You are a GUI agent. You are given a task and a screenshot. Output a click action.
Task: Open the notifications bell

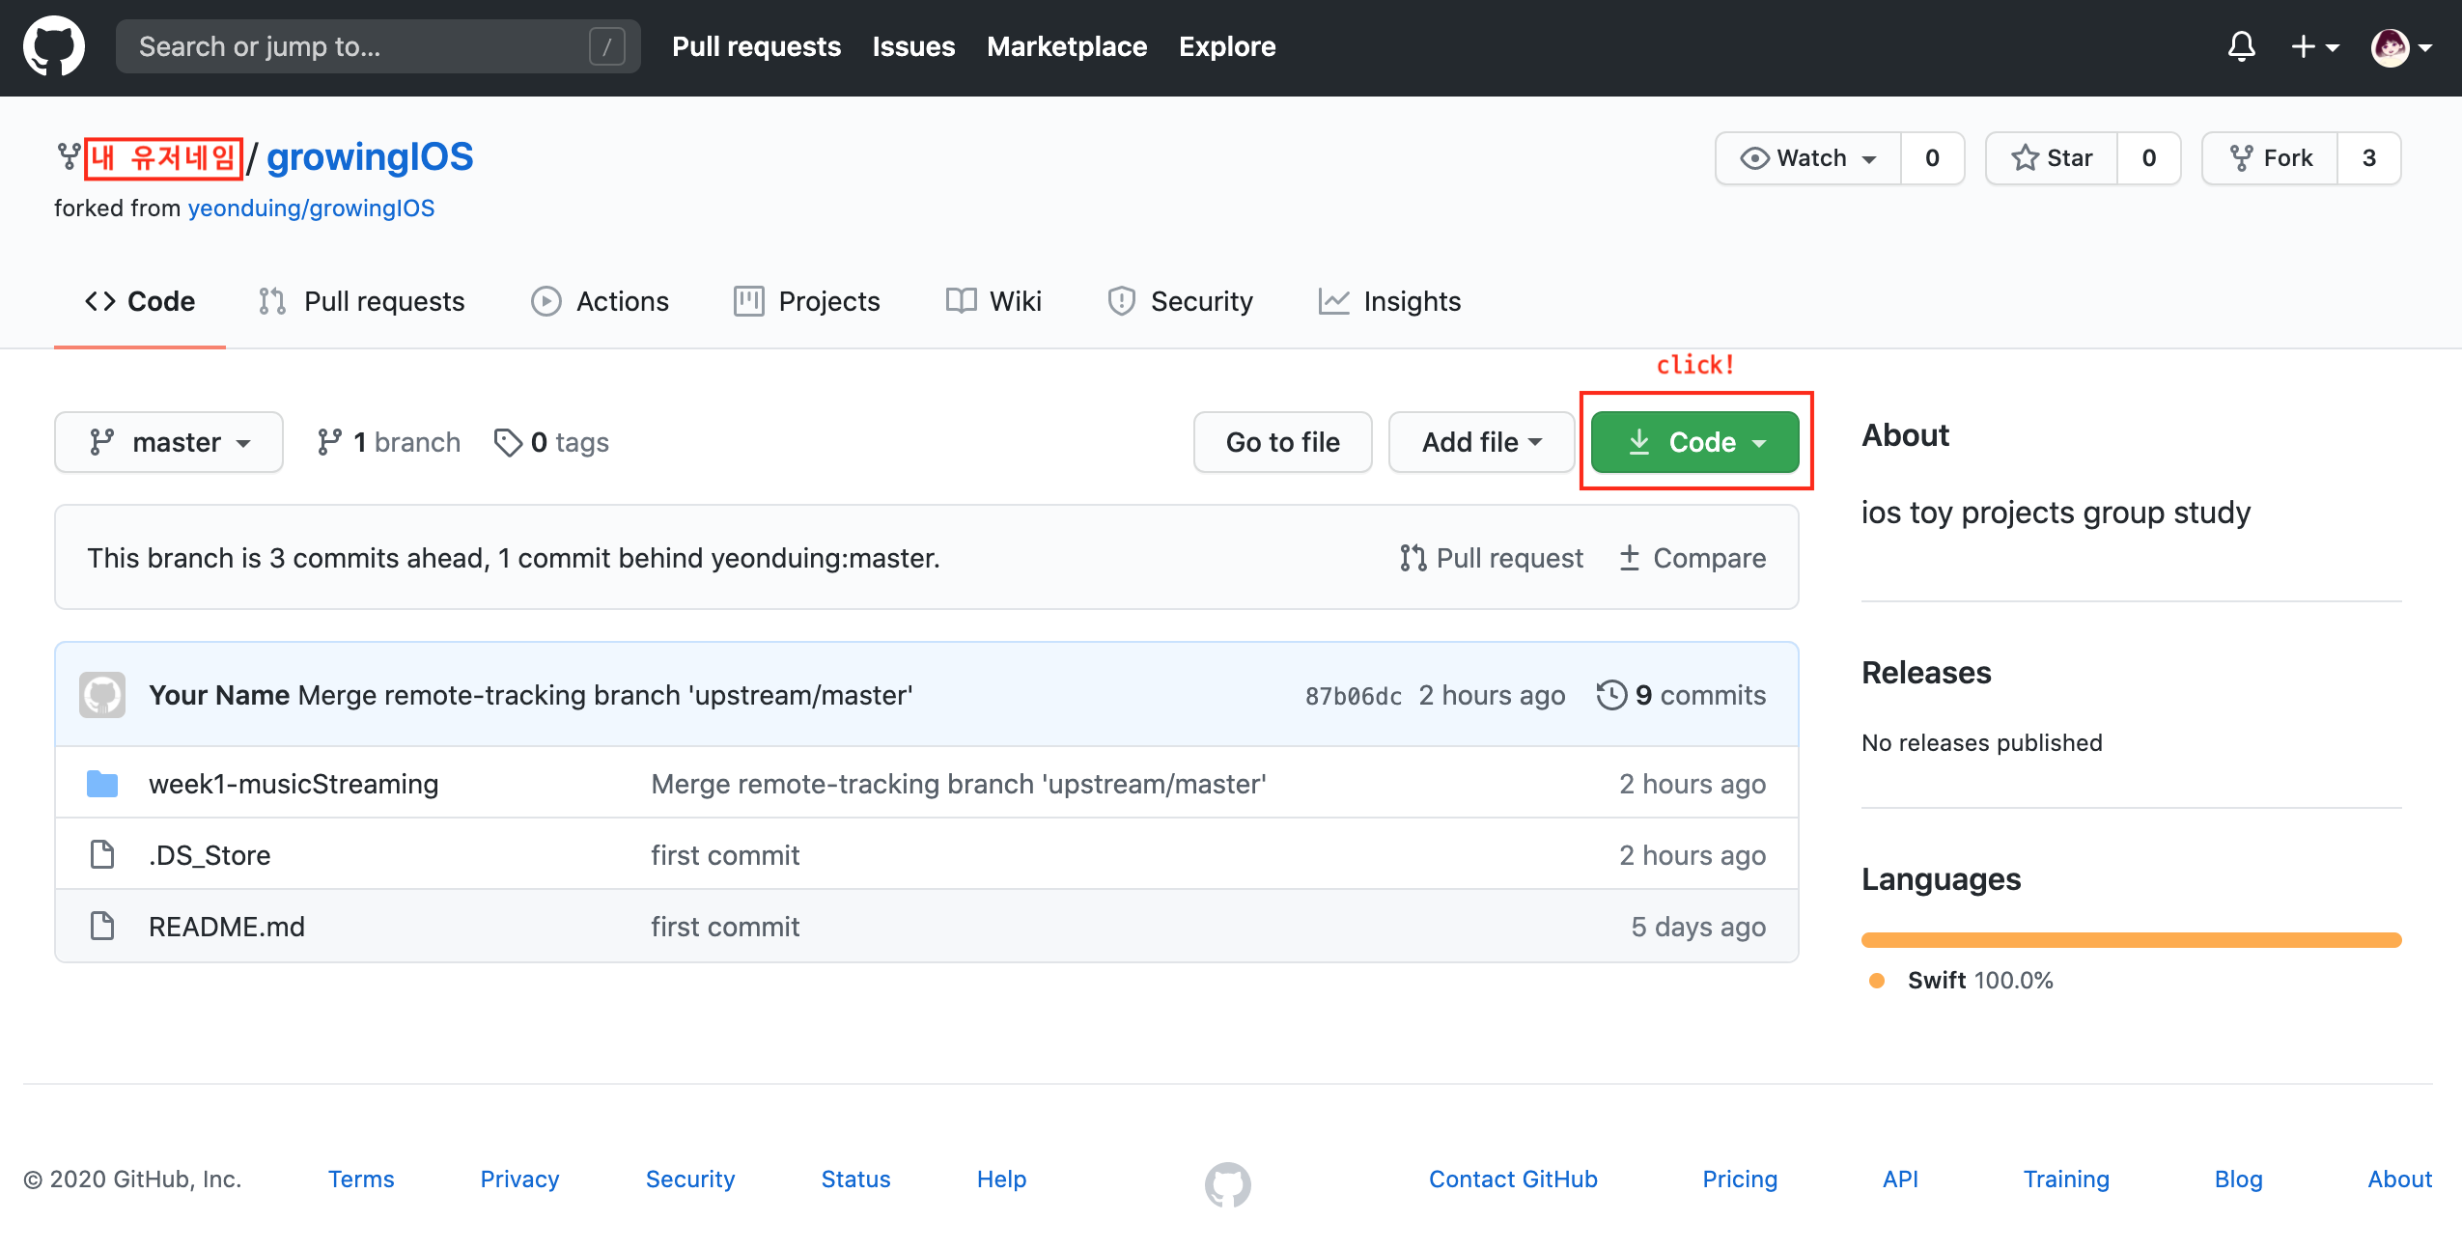tap(2241, 46)
